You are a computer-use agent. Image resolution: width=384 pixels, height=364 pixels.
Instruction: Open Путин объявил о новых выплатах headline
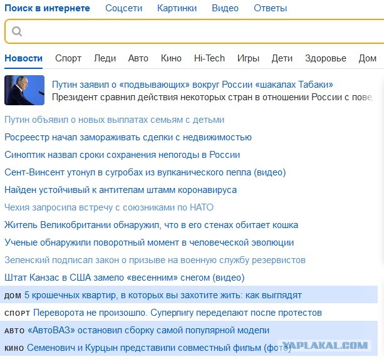tap(115, 120)
